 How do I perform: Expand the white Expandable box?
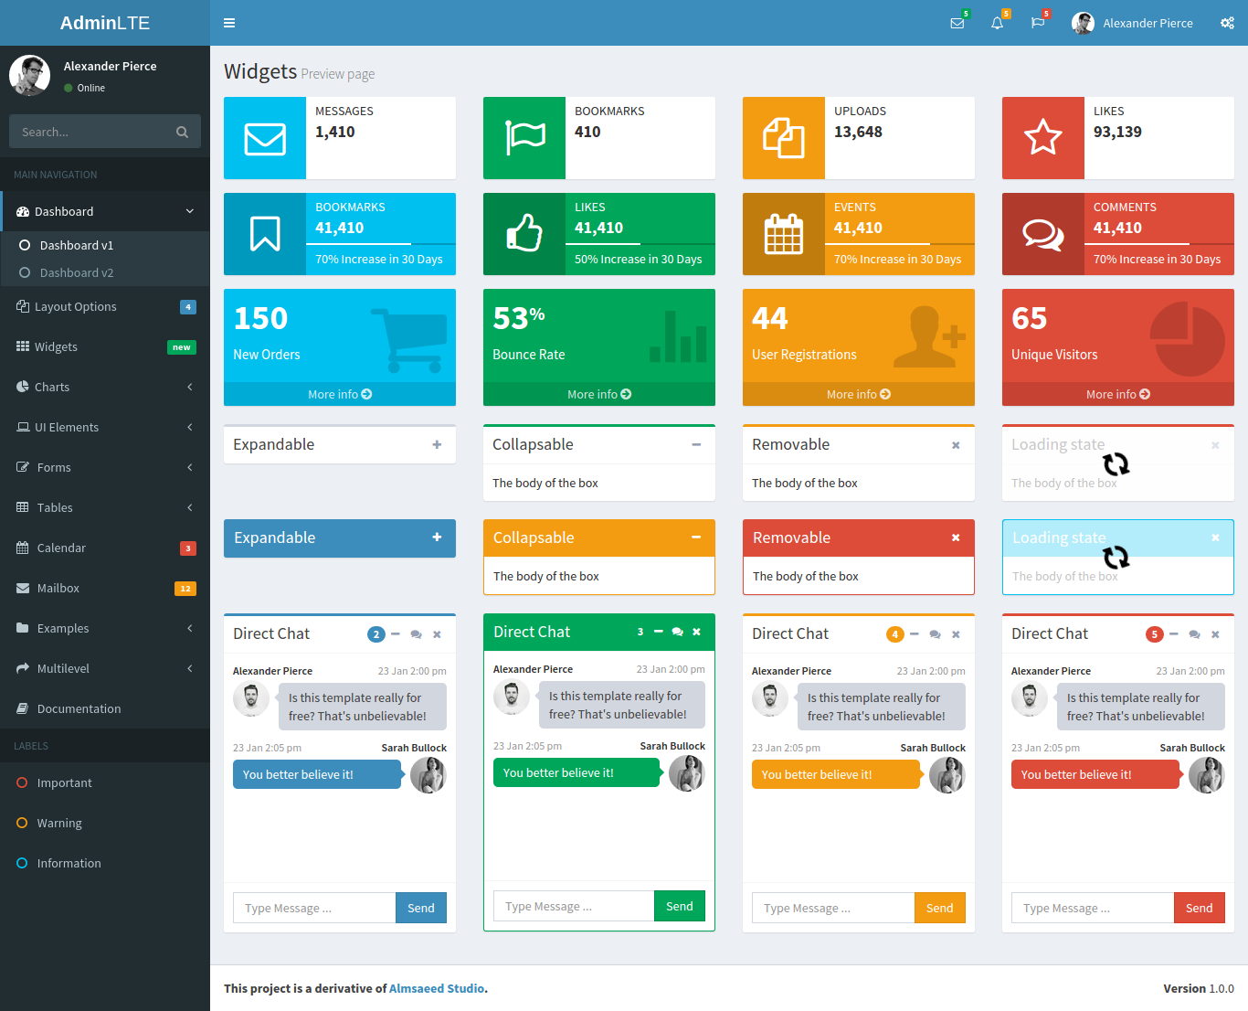[x=437, y=444]
